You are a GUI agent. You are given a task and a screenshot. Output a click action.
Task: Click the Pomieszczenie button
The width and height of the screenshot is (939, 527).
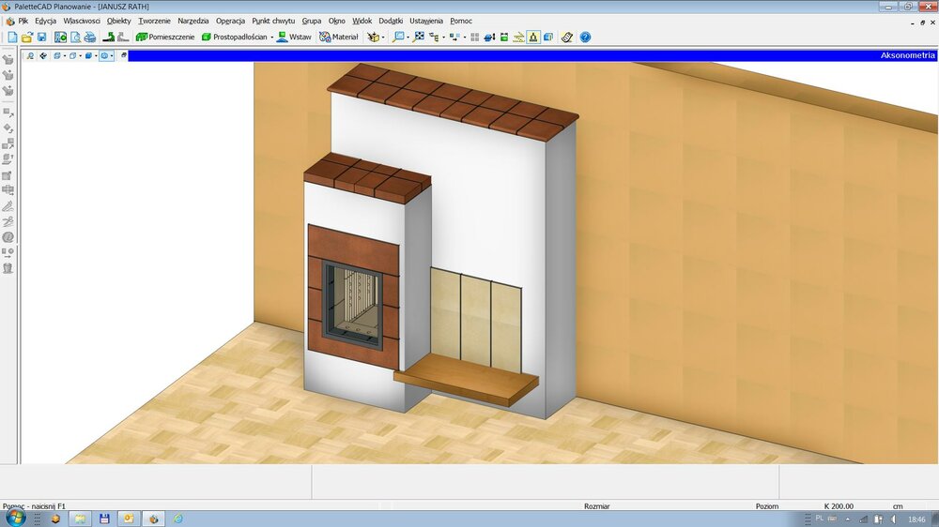(165, 38)
